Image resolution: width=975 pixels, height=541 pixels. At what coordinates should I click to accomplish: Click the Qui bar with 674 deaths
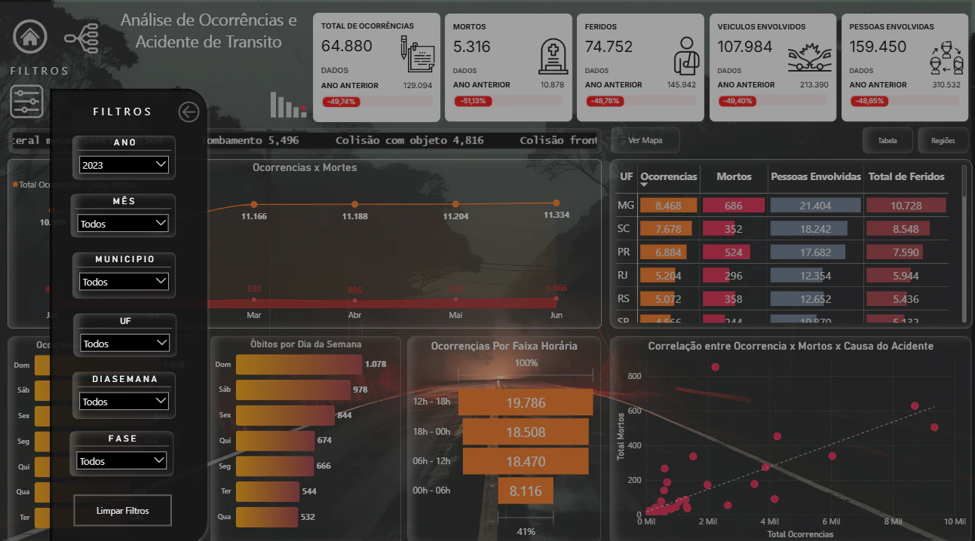coord(275,440)
